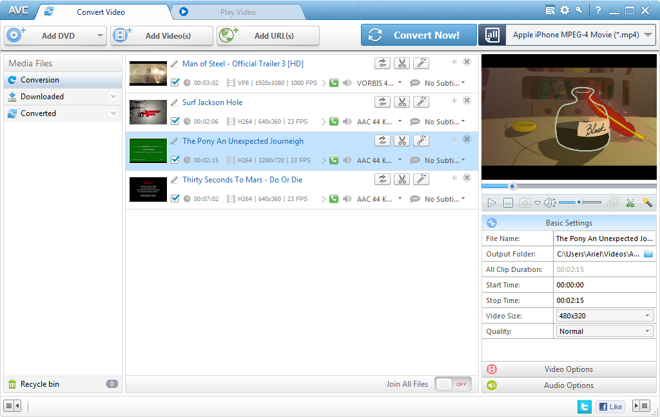Image resolution: width=660 pixels, height=417 pixels.
Task: Click the scissors clip icon for Man of Steel
Action: click(x=402, y=63)
